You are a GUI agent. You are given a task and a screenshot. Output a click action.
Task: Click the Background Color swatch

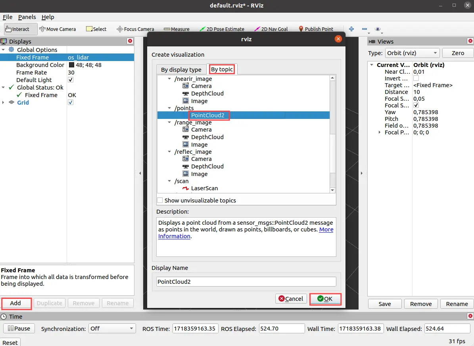[72, 65]
